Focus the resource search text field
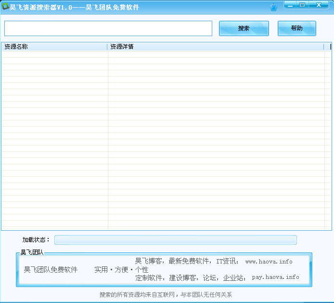The width and height of the screenshot is (334, 303). (108, 28)
